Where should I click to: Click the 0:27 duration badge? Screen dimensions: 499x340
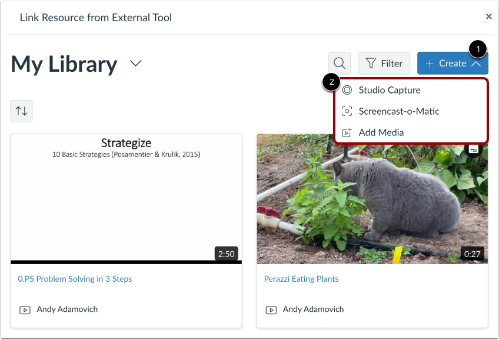point(473,254)
